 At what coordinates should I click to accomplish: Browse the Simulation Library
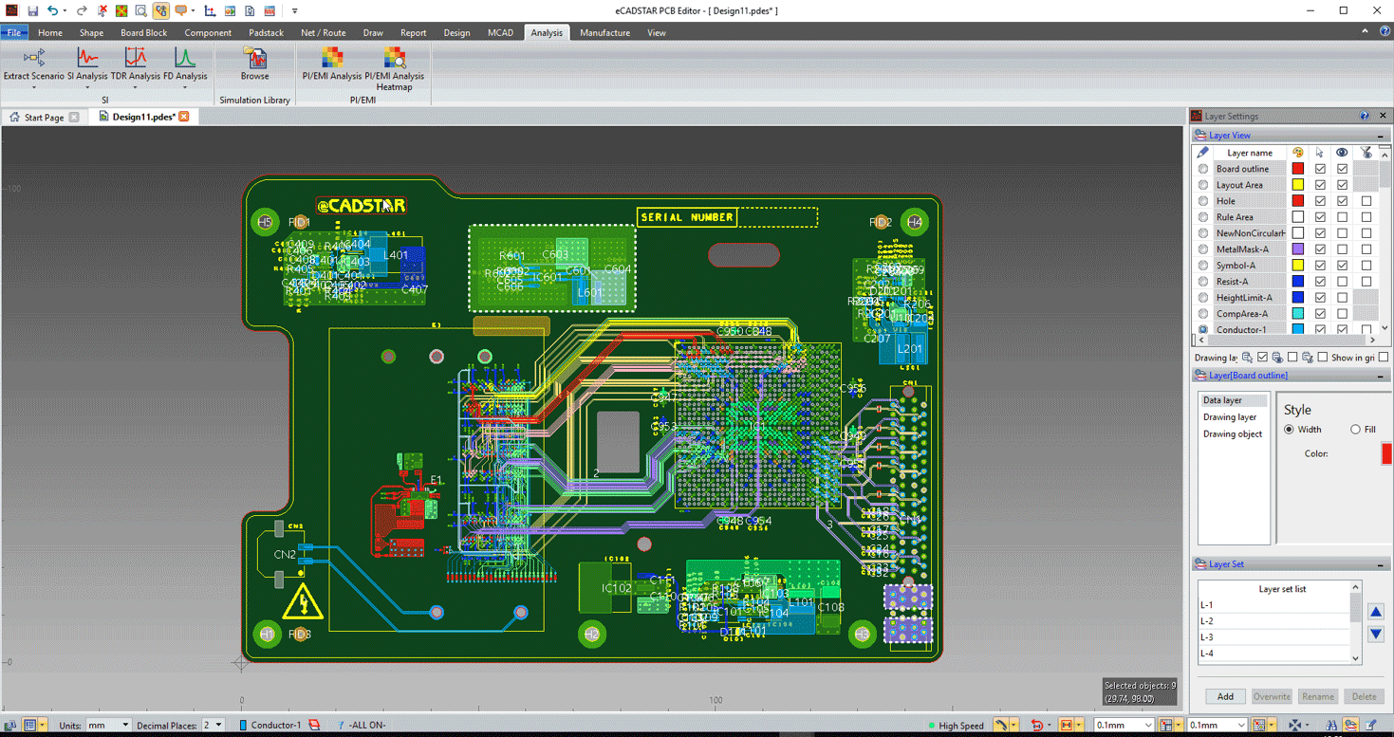pyautogui.click(x=254, y=64)
